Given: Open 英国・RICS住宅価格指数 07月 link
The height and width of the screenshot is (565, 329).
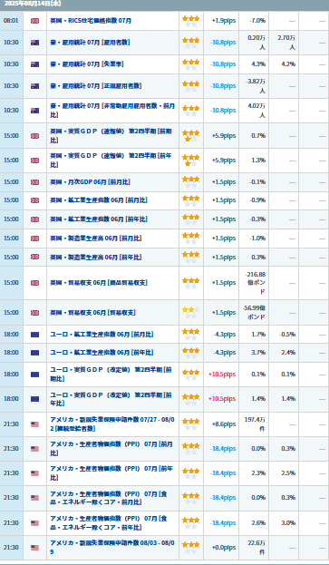Looking at the screenshot, I should (91, 21).
